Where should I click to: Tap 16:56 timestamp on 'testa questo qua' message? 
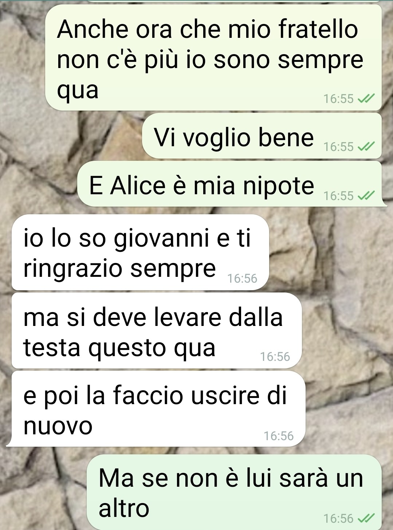click(x=275, y=356)
